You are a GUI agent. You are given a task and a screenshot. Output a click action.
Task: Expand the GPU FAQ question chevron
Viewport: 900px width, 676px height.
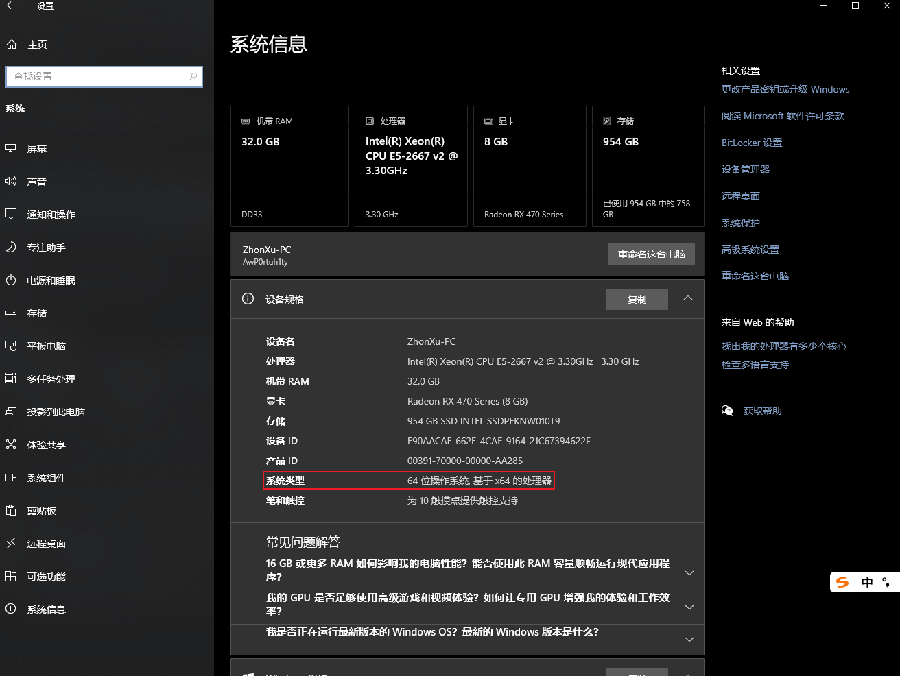click(689, 607)
